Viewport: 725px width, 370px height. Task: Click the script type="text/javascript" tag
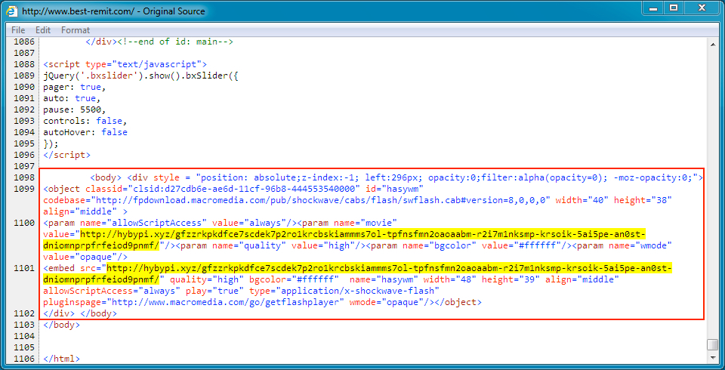[125, 64]
